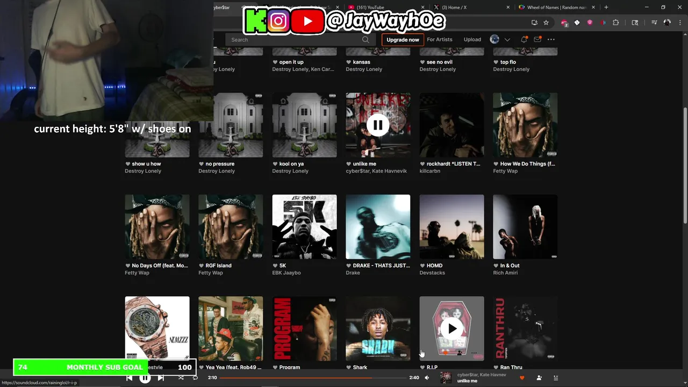Open the Ran Thru track title
Image resolution: width=688 pixels, height=387 pixels.
pos(511,367)
